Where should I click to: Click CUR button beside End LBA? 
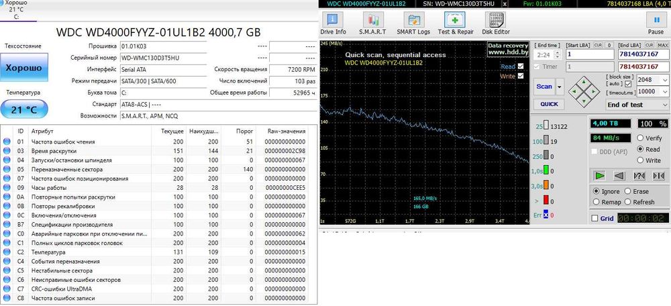[x=650, y=45]
